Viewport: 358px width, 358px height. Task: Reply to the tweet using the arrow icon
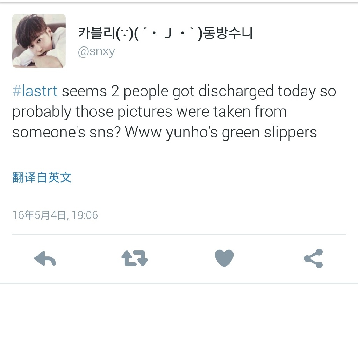pos(45,258)
